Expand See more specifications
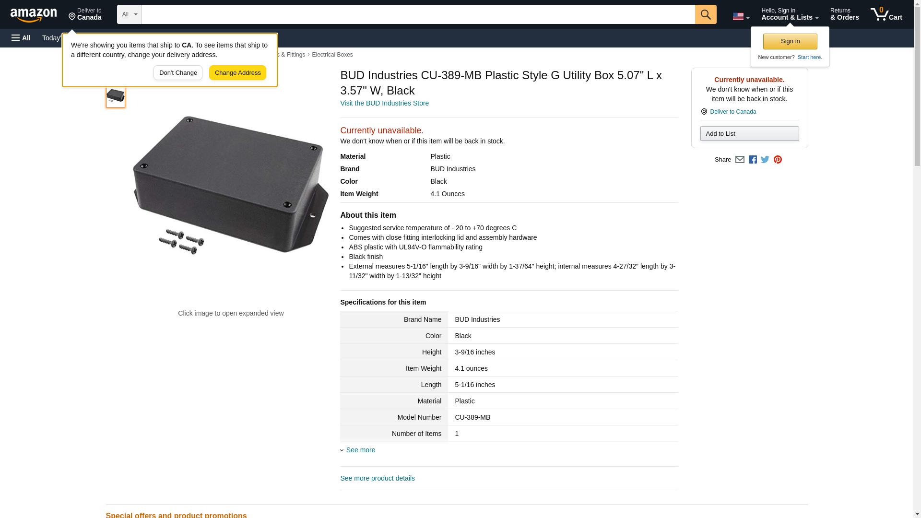 [360, 450]
